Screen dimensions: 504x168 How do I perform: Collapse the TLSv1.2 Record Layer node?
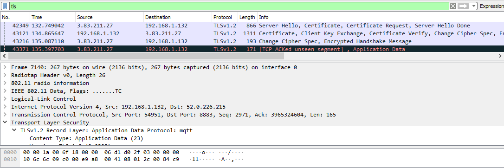point(14,130)
